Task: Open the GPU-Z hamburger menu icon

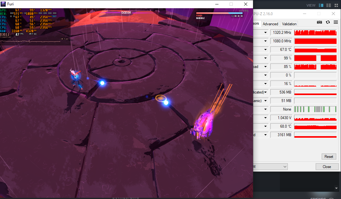Action: point(336,22)
